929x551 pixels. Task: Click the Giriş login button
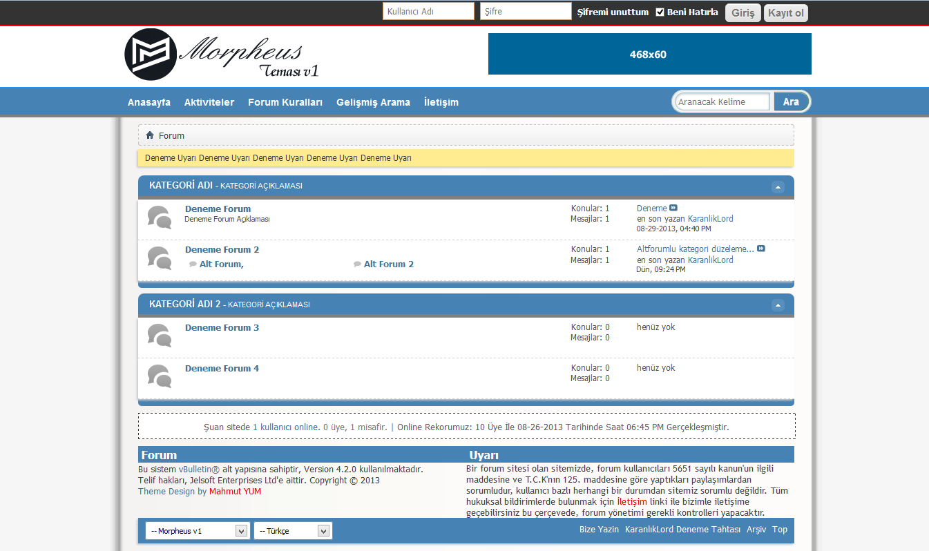point(743,12)
